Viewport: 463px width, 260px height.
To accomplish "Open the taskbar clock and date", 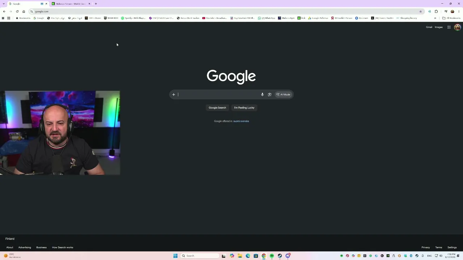I will [x=451, y=256].
